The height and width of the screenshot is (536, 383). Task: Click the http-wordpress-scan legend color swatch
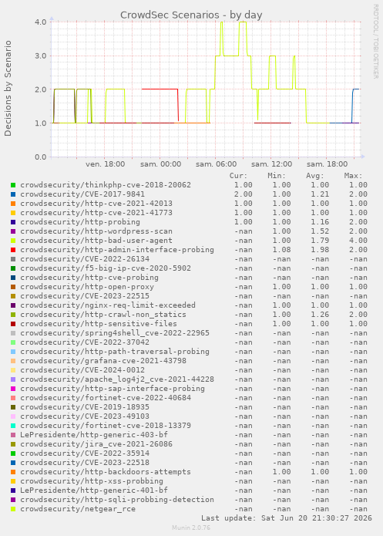(13, 231)
